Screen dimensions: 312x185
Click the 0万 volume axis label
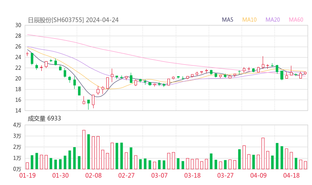(17, 169)
